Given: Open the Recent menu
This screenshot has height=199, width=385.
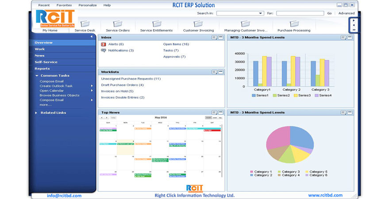Looking at the screenshot, I should (x=44, y=5).
